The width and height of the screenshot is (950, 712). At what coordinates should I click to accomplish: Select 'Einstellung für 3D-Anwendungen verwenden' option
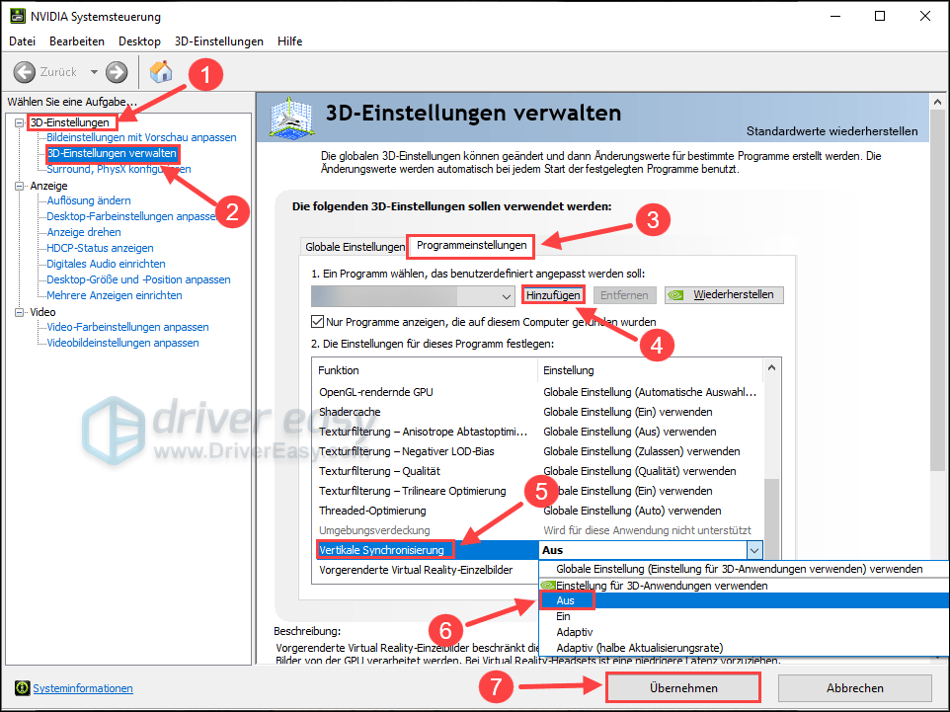point(744,586)
